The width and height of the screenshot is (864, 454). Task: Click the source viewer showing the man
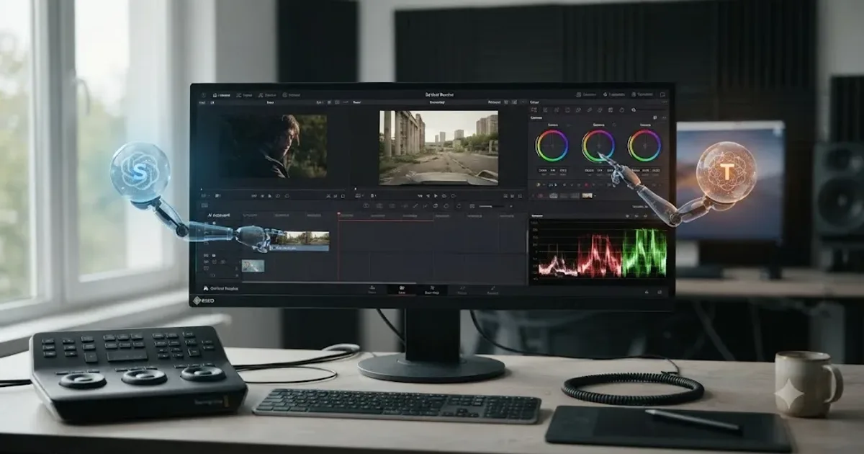click(274, 146)
